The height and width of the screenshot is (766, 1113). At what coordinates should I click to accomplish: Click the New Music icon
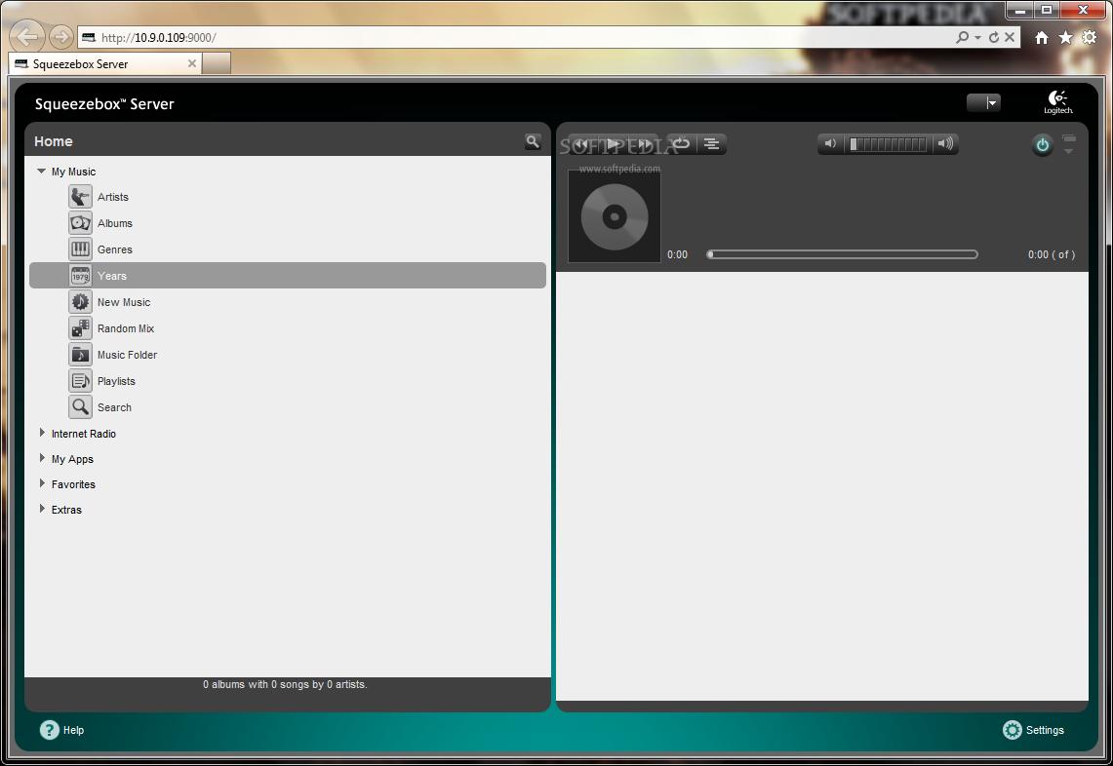pos(80,301)
